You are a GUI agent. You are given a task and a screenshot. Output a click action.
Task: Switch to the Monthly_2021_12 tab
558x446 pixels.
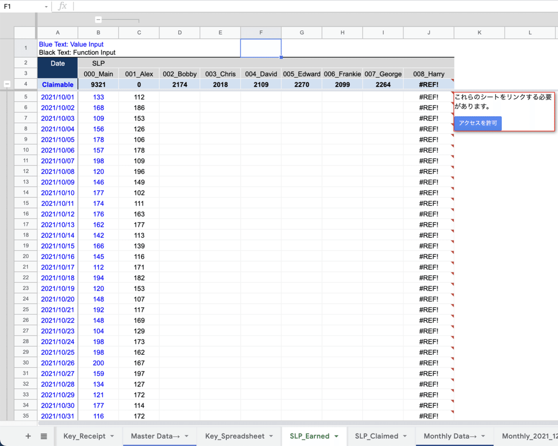click(530, 436)
